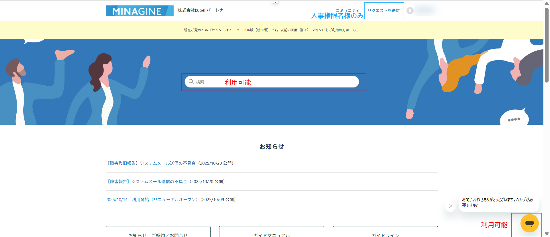Dismiss the chat help popup with X
The image size is (550, 237).
point(450,206)
